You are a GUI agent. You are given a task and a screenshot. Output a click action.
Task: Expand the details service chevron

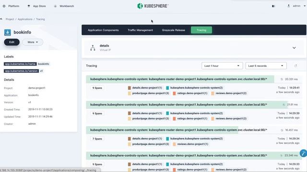294,48
